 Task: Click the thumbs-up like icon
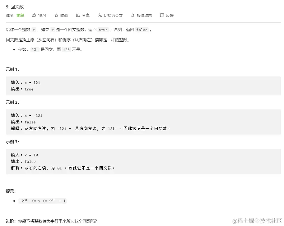[x=34, y=15]
